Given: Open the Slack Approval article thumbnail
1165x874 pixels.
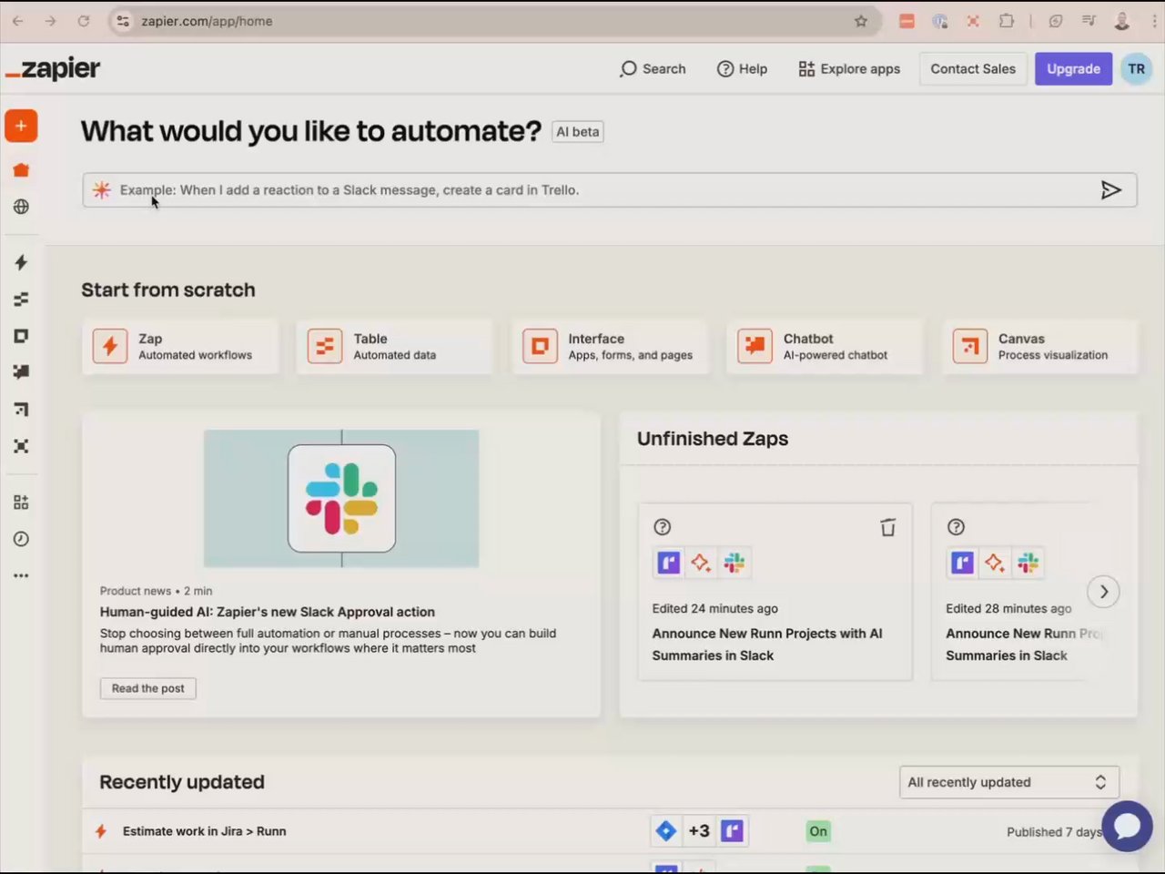Looking at the screenshot, I should [x=341, y=499].
